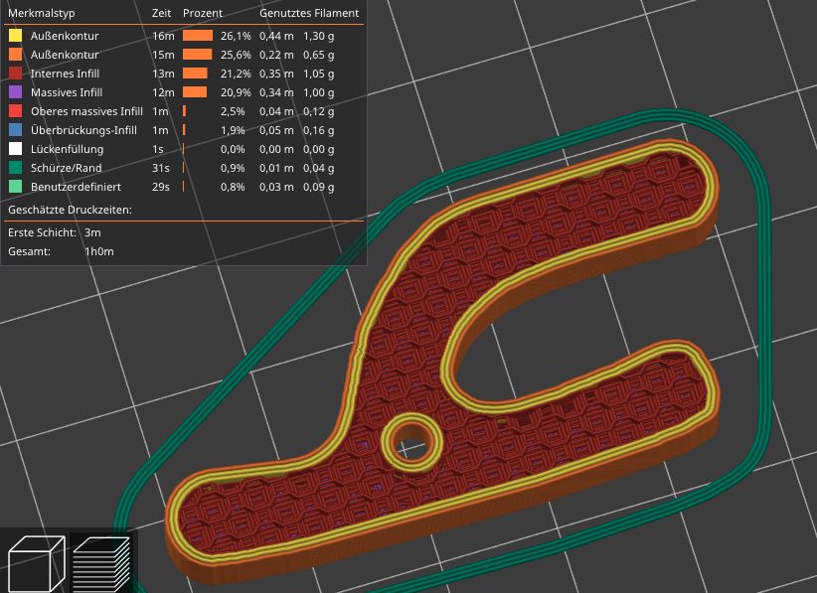Click the 20,9% percent value
The height and width of the screenshot is (593, 817).
tap(236, 92)
